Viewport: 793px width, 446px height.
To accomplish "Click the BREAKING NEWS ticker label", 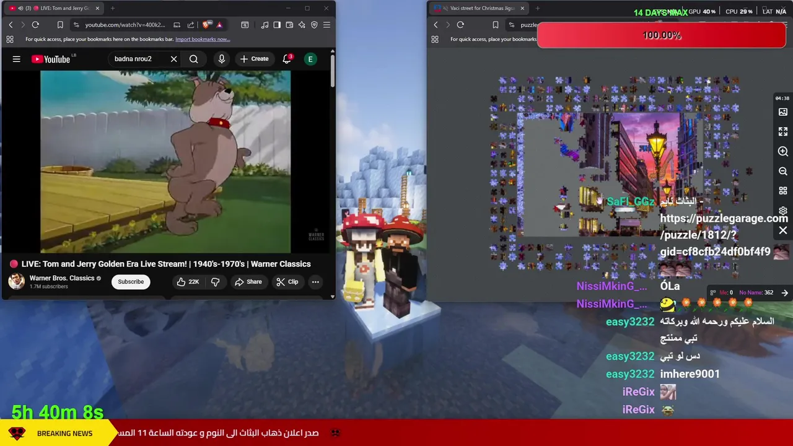I will coord(64,434).
